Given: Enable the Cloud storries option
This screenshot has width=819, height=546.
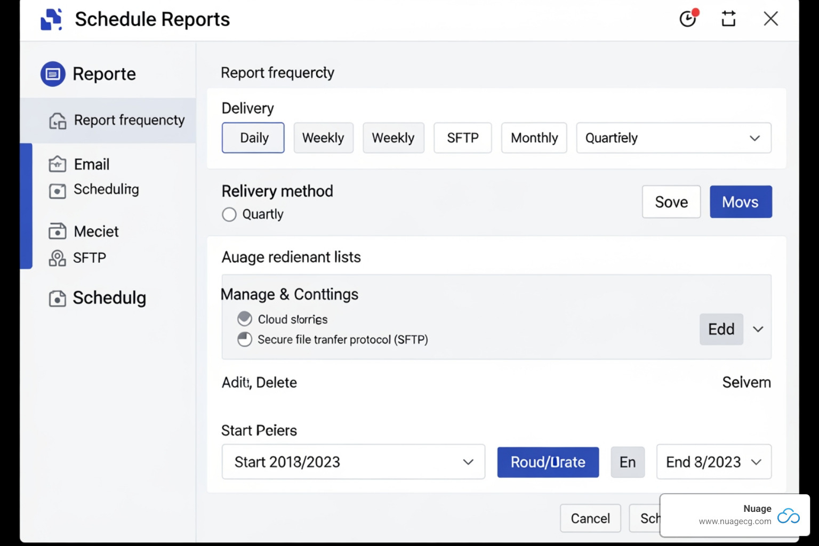Looking at the screenshot, I should tap(245, 318).
